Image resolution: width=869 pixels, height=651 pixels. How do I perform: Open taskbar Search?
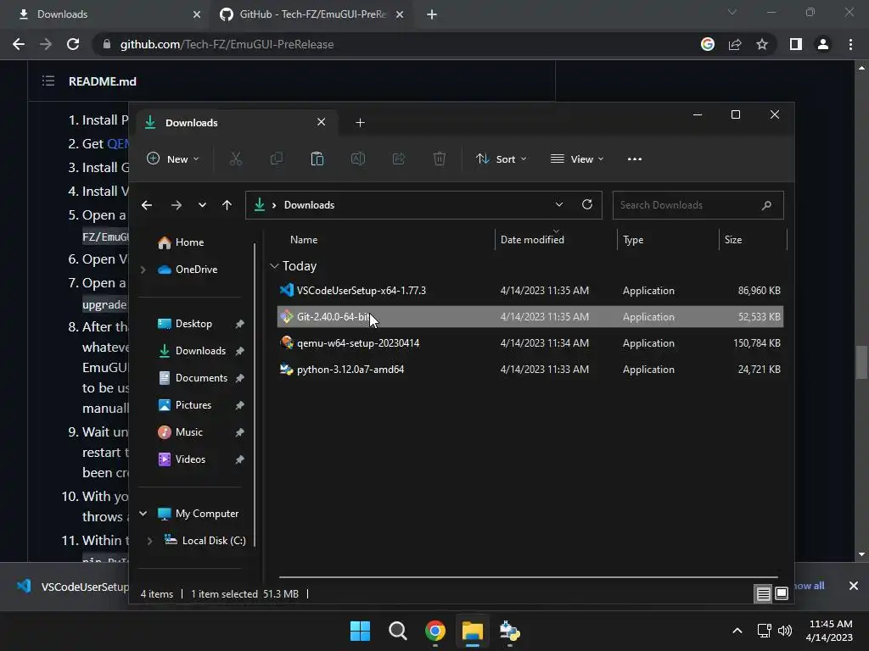(398, 631)
